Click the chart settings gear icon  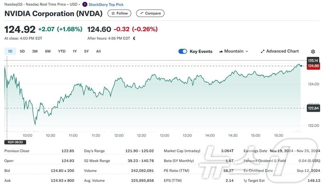coord(313,51)
